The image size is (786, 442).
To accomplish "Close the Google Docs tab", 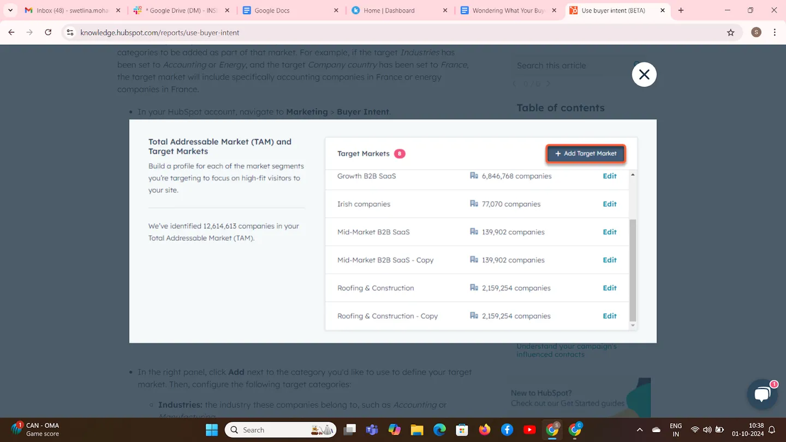I will click(x=336, y=10).
